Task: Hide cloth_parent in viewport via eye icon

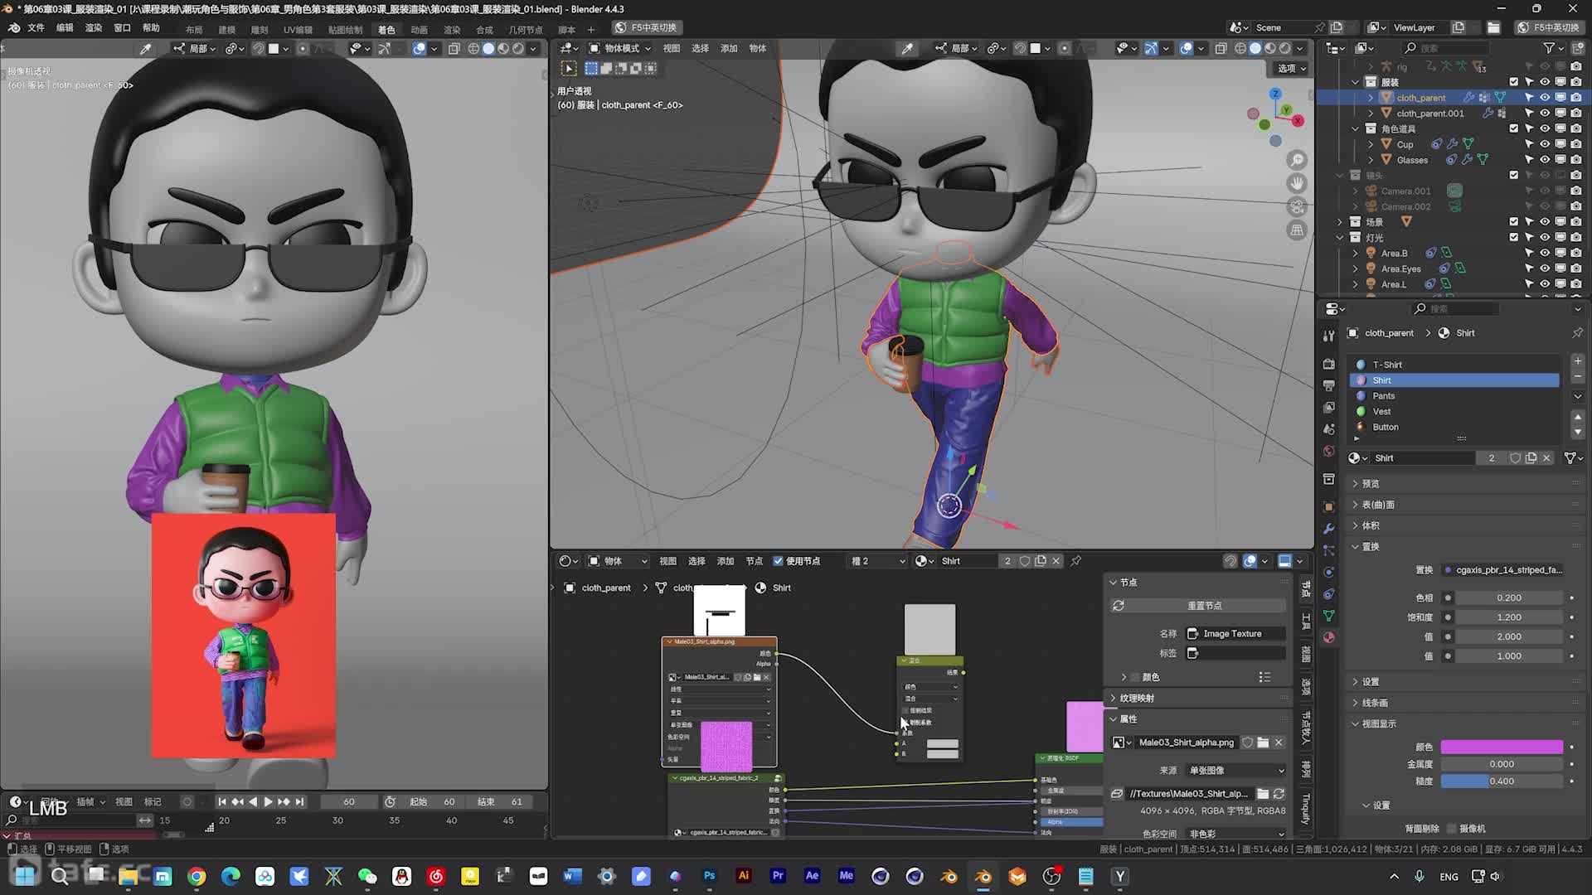Action: pos(1544,98)
